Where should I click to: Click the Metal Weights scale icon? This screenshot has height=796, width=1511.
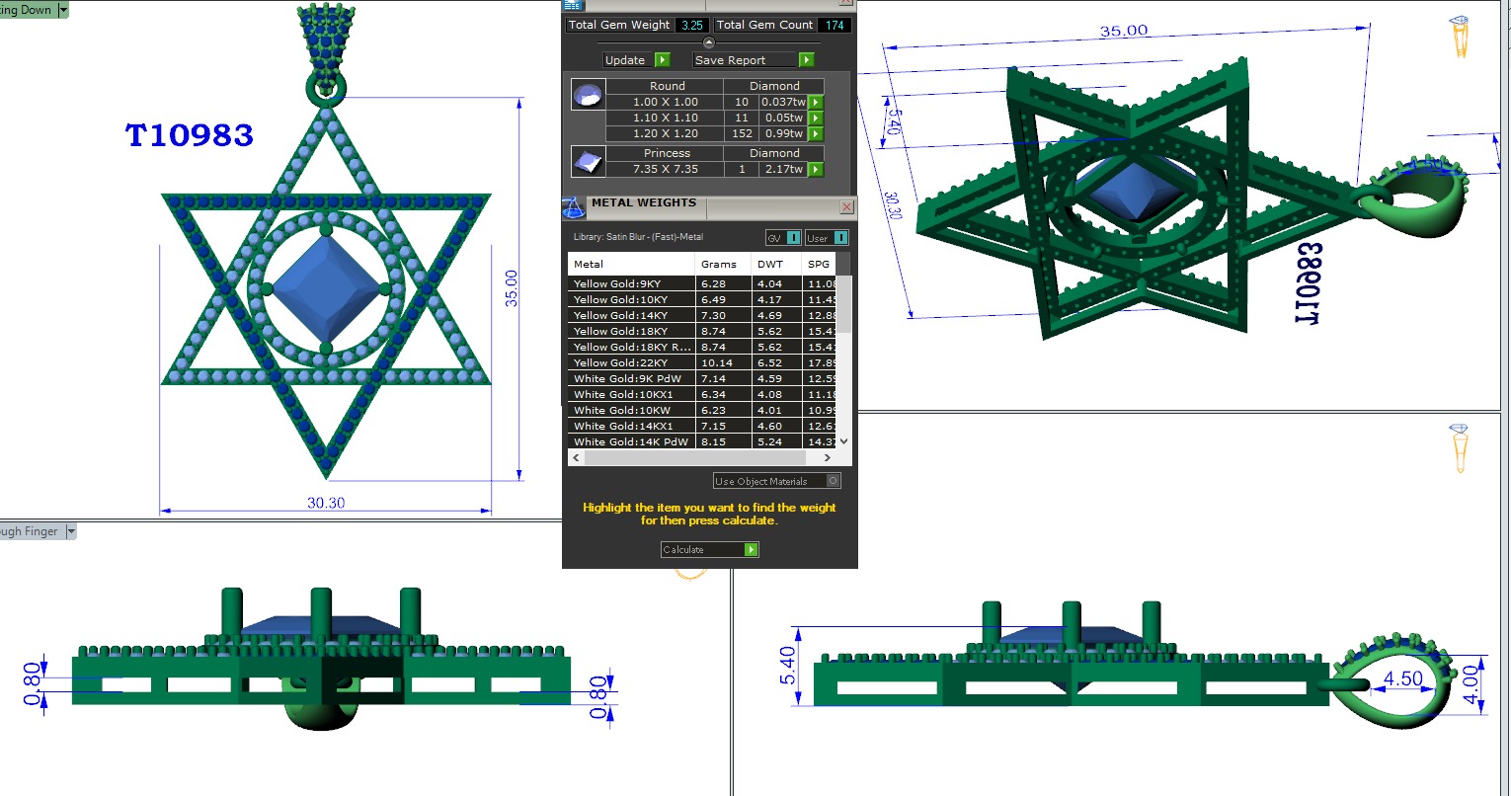click(574, 207)
